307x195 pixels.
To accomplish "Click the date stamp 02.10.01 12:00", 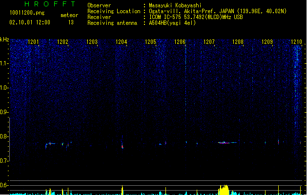I will coord(30,22).
